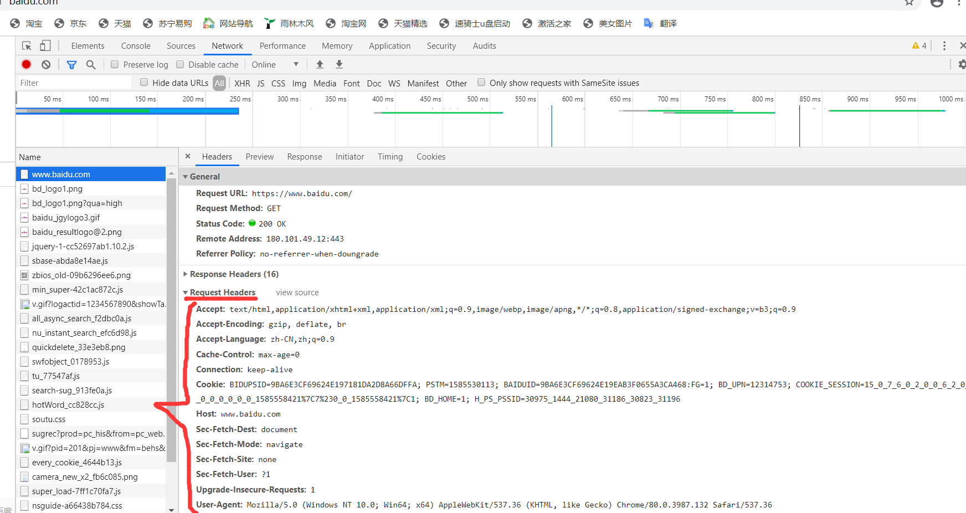Enable the Disable cache checkbox
The image size is (966, 513).
[x=180, y=64]
